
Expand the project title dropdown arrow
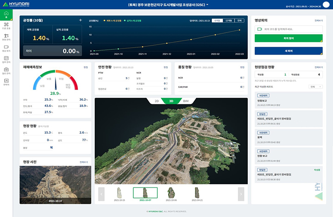pos(207,5)
